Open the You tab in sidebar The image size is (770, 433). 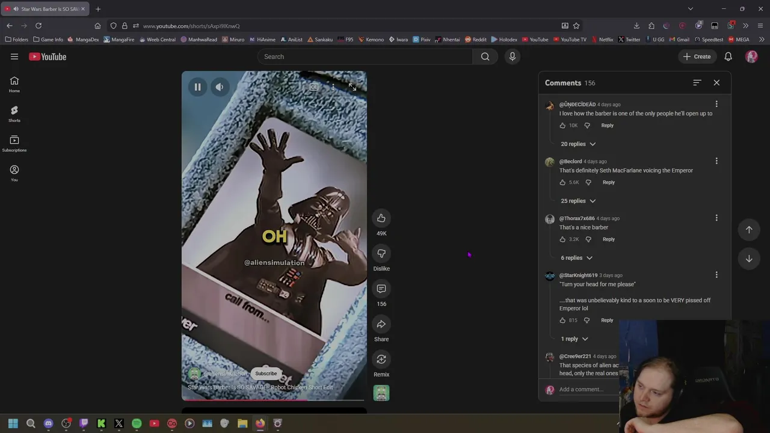(14, 173)
